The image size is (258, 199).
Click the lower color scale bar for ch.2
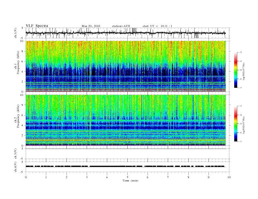click(x=236, y=124)
